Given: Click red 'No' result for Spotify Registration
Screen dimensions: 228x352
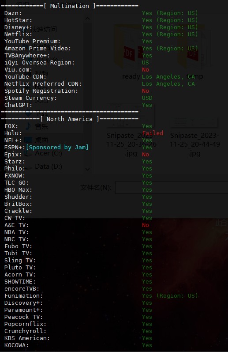Looking at the screenshot, I should click(x=145, y=91).
